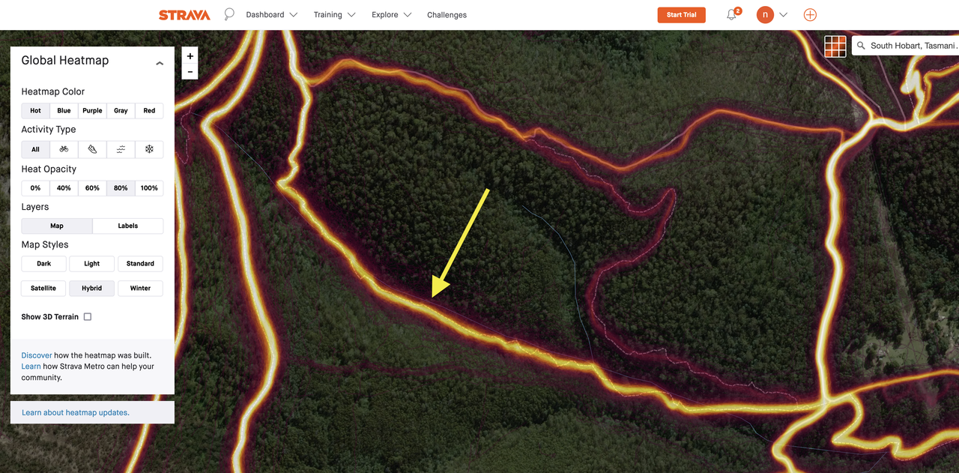Open the Discover heatmap link

(37, 355)
